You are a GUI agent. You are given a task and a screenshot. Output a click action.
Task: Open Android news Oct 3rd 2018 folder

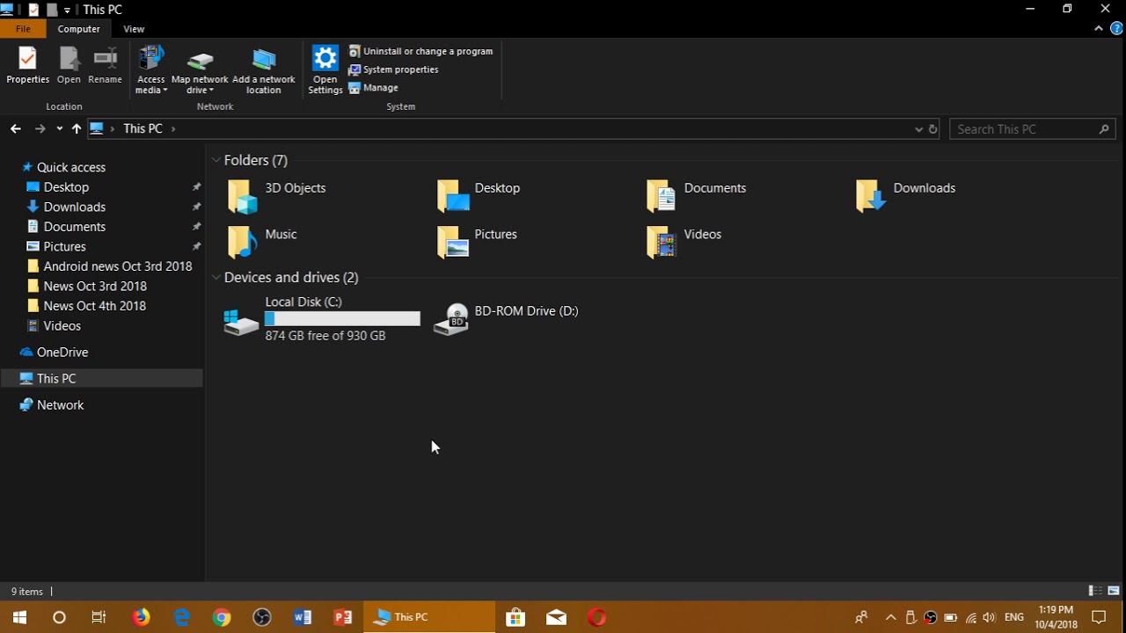[x=109, y=266]
